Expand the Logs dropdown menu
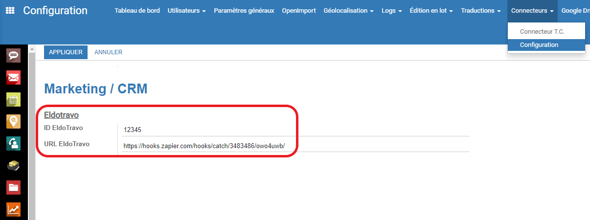The width and height of the screenshot is (590, 220). 392,10
